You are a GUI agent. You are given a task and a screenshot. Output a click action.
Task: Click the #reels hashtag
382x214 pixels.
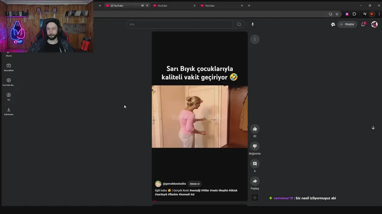click(214, 191)
